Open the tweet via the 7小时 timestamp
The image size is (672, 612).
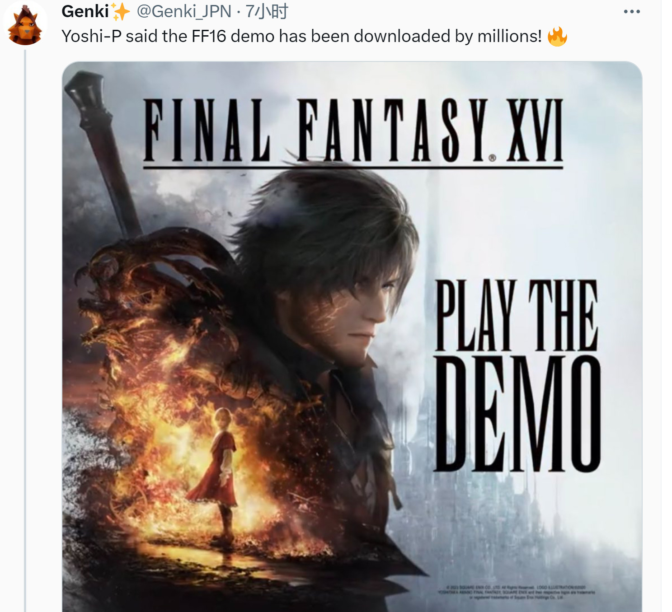tap(267, 11)
